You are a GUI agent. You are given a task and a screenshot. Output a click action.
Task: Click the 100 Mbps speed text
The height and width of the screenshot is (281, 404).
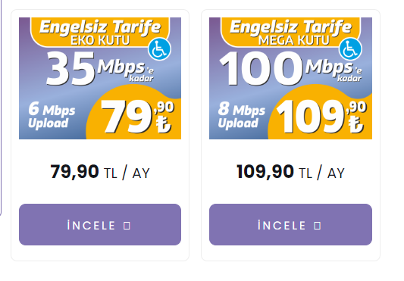(290, 68)
